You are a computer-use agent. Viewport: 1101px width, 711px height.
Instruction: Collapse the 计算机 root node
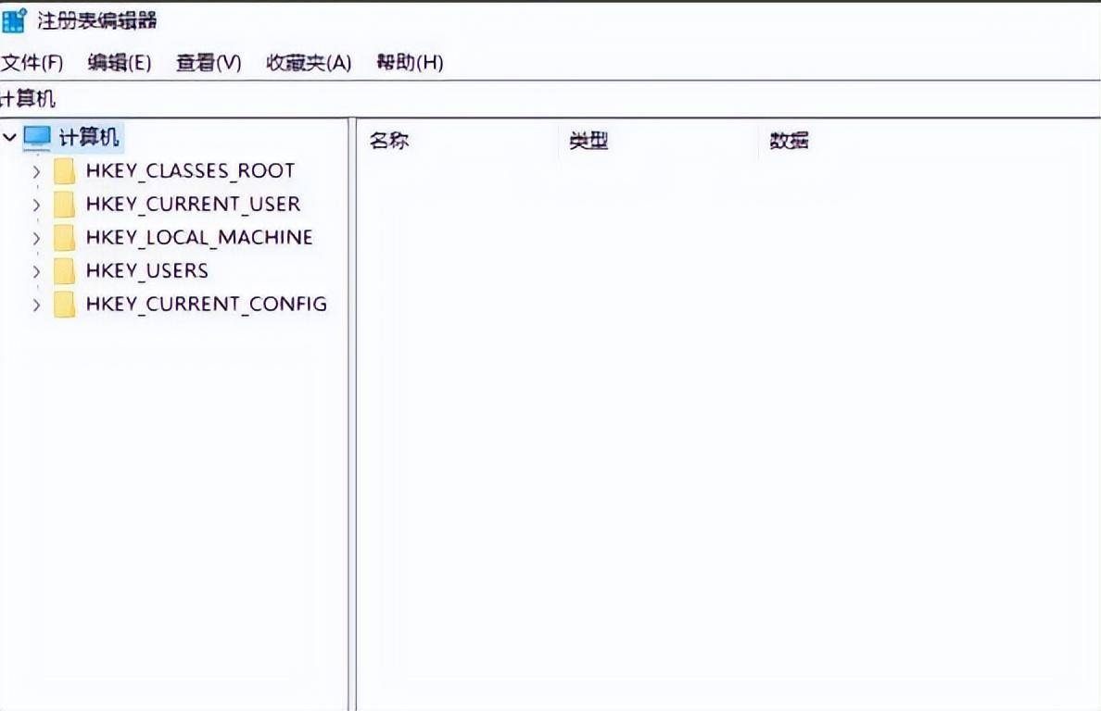pyautogui.click(x=9, y=137)
